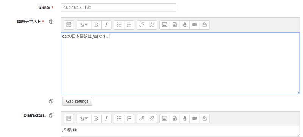Click the Distractors text area with 犬,猿,雉
Screen dimensions: 303x137
[x=180, y=131]
